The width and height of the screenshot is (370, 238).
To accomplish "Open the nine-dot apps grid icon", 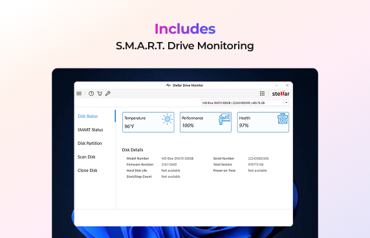I will [262, 94].
